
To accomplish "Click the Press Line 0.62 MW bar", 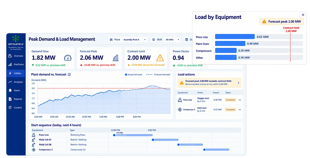I will click(235, 37).
